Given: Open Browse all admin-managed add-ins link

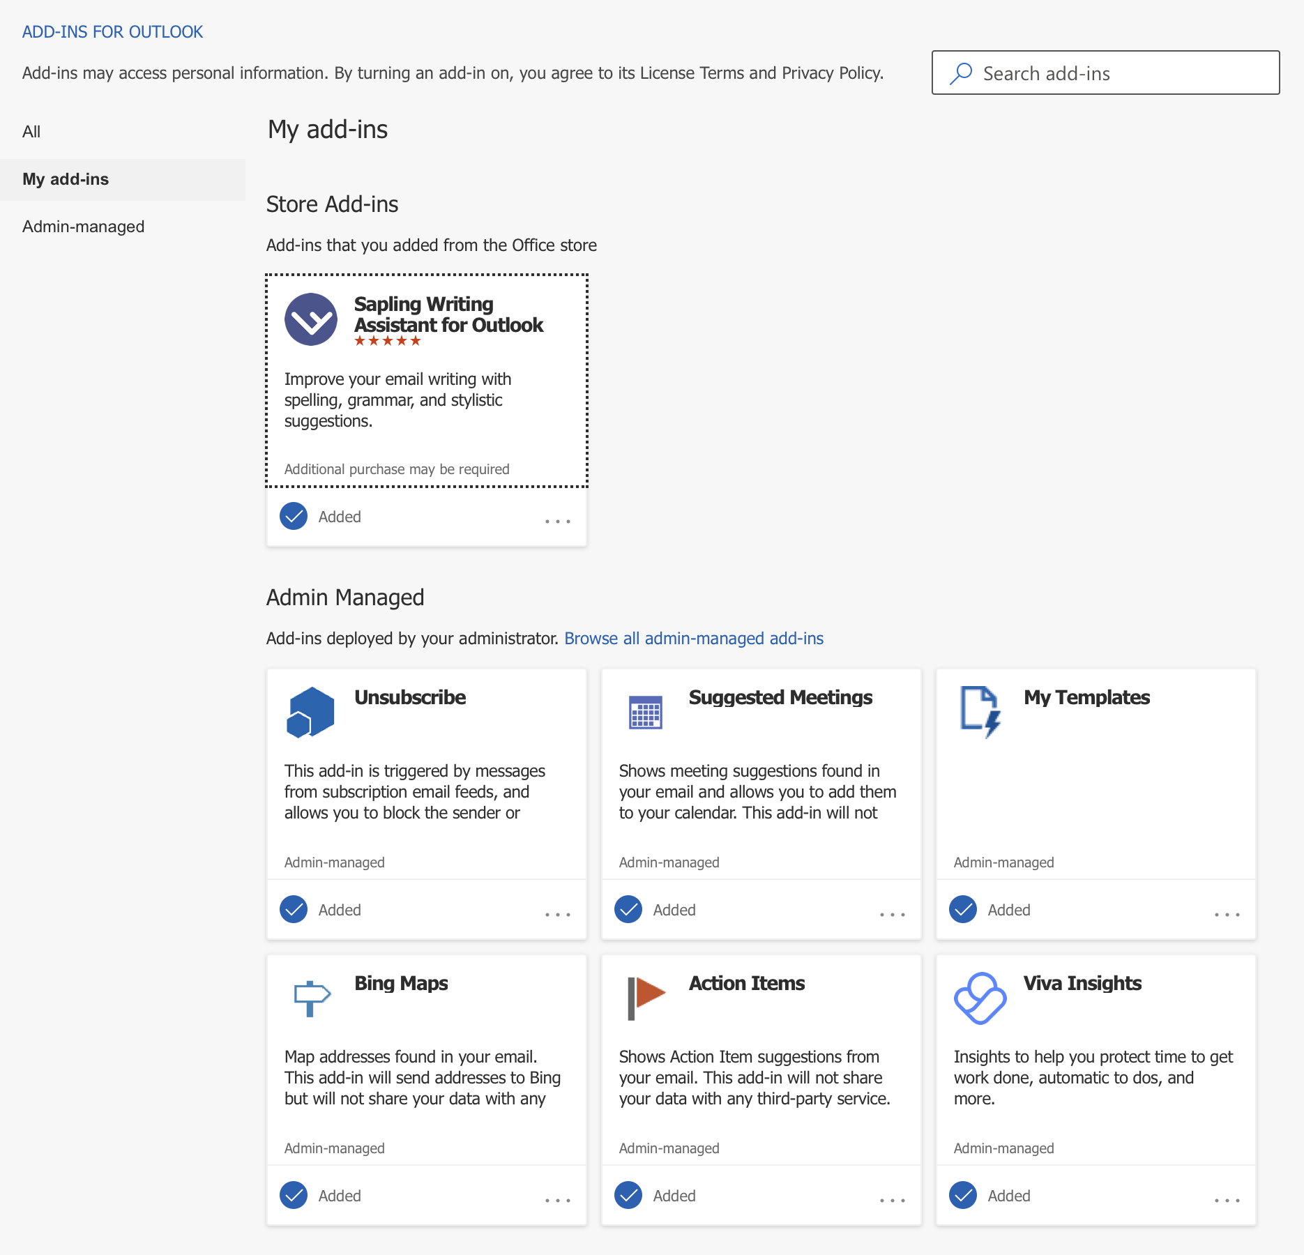Looking at the screenshot, I should point(694,638).
